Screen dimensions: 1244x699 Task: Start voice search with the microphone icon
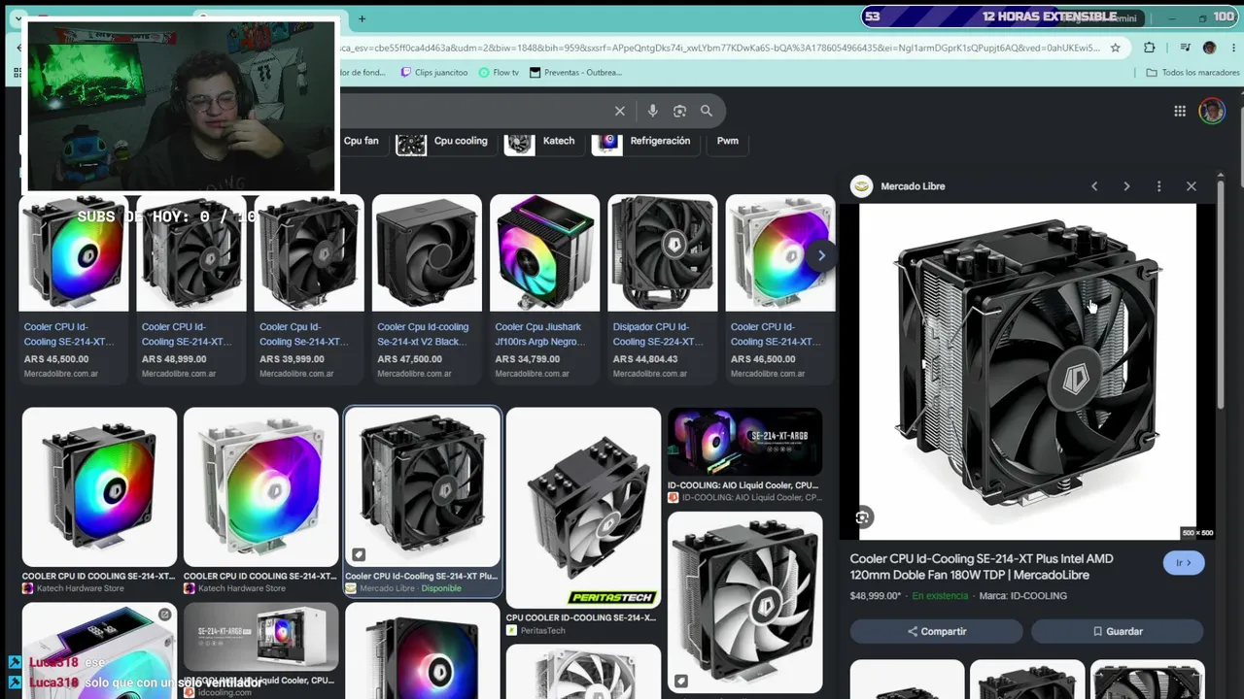pyautogui.click(x=653, y=111)
